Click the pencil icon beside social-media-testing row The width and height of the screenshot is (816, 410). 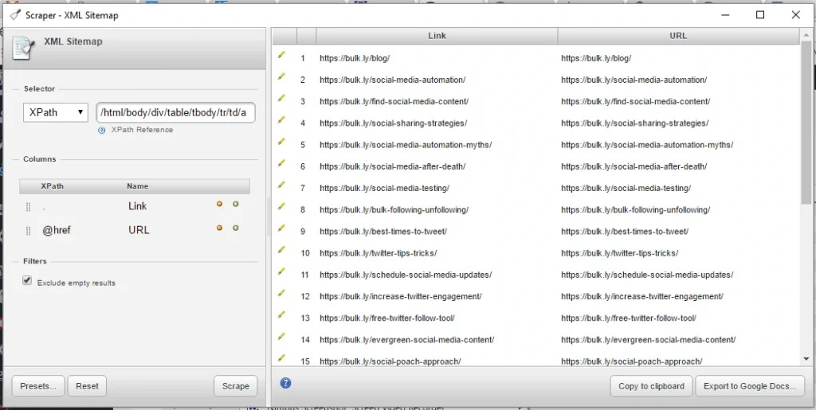click(281, 185)
